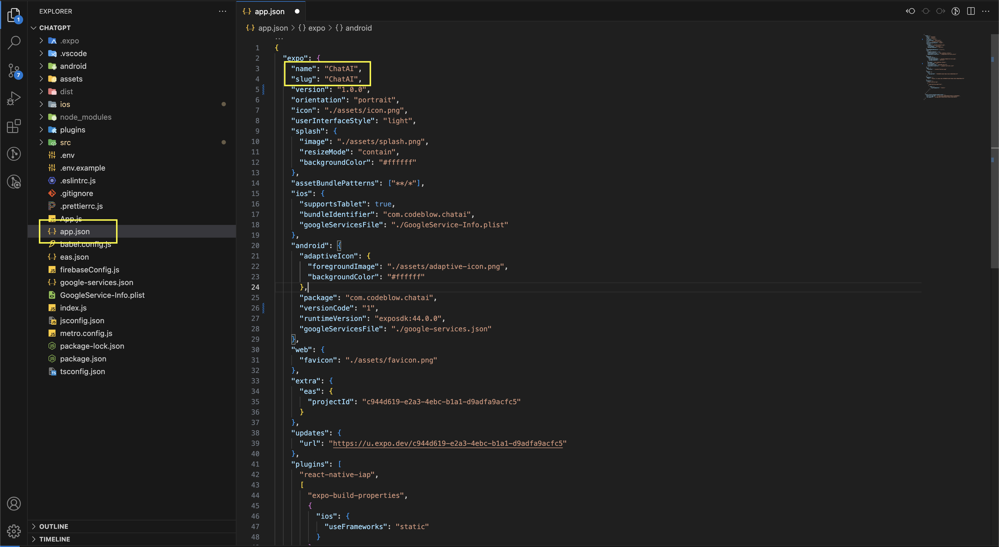999x547 pixels.
Task: Open the google-services.json file
Action: (132, 282)
